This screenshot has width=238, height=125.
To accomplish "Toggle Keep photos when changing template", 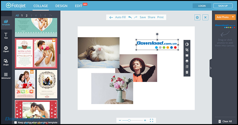I will click(15, 122).
